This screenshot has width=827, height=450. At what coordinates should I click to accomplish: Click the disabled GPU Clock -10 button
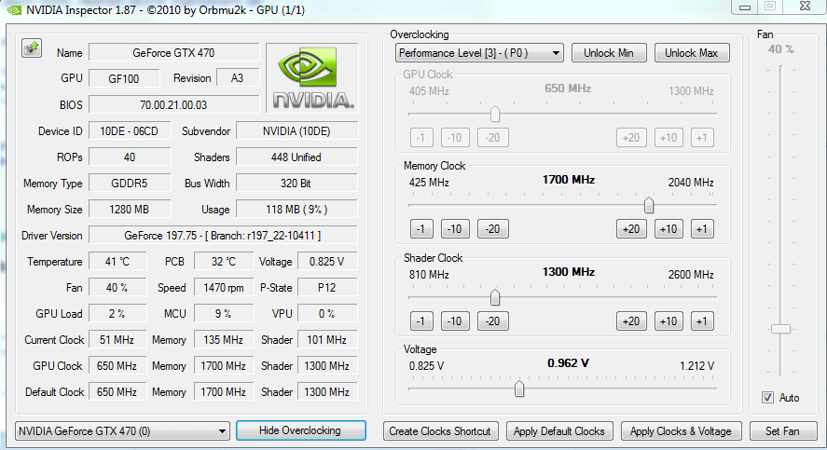tap(455, 138)
